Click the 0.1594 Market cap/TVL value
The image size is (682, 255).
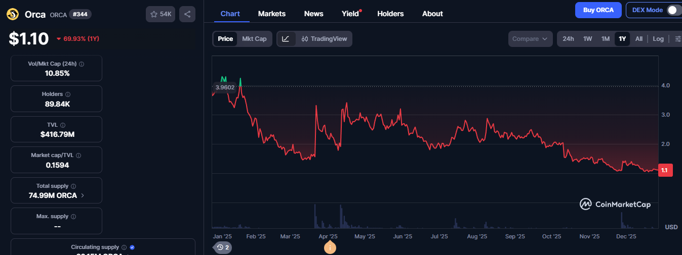point(57,165)
